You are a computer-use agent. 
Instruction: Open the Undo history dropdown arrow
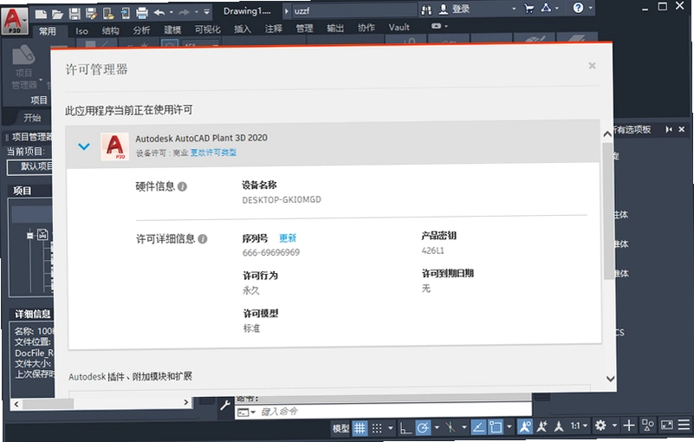click(x=171, y=13)
